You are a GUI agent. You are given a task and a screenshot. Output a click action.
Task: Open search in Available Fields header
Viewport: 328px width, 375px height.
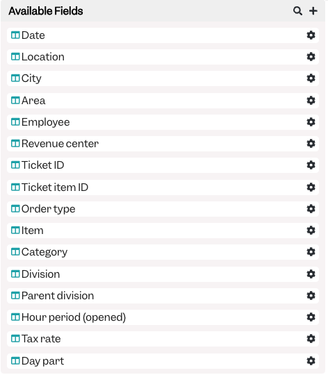pos(297,11)
